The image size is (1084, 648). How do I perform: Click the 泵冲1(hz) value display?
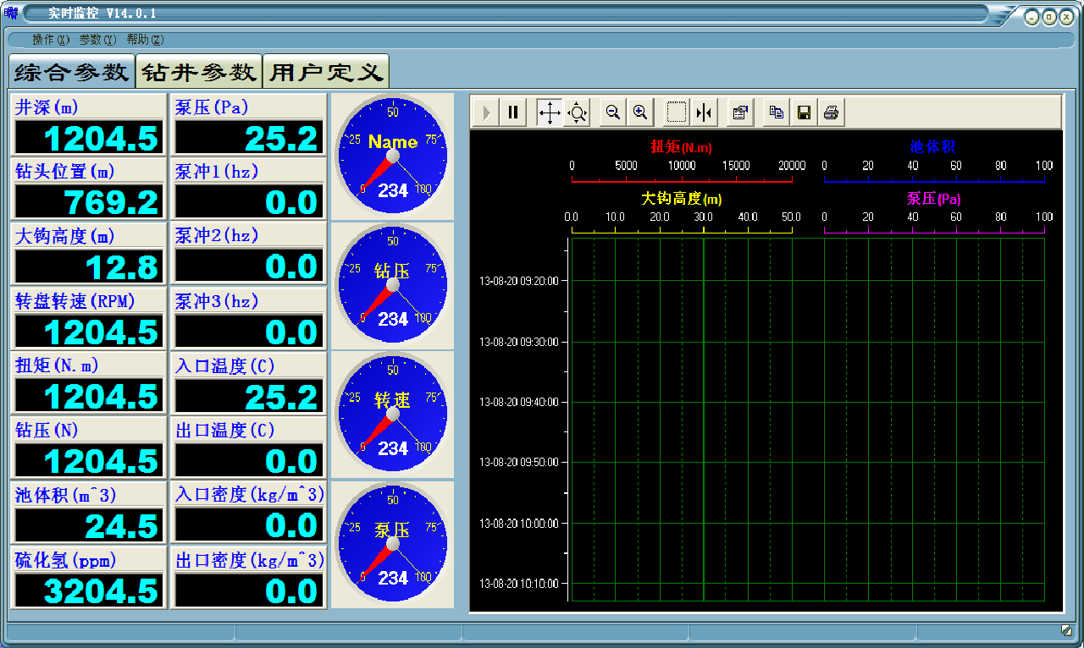click(x=249, y=203)
